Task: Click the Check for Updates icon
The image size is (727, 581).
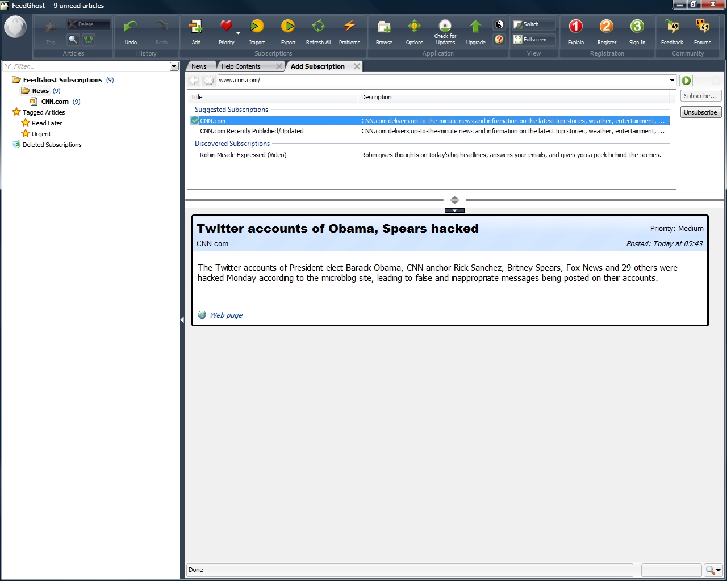Action: coord(445,26)
